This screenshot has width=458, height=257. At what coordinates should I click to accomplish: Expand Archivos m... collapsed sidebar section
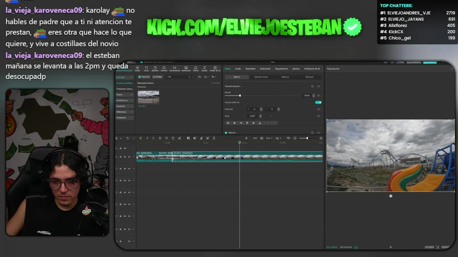125,100
